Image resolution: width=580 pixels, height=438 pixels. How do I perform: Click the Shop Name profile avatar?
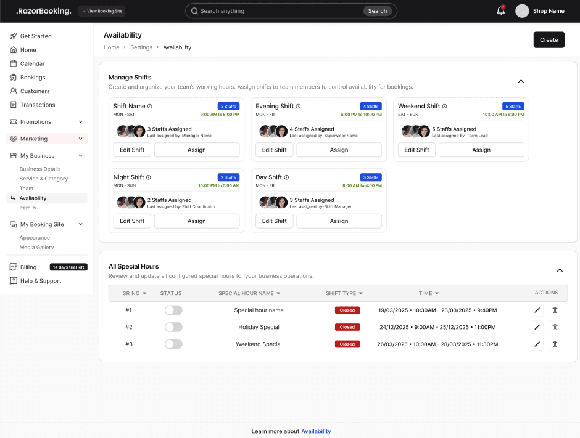tap(522, 11)
